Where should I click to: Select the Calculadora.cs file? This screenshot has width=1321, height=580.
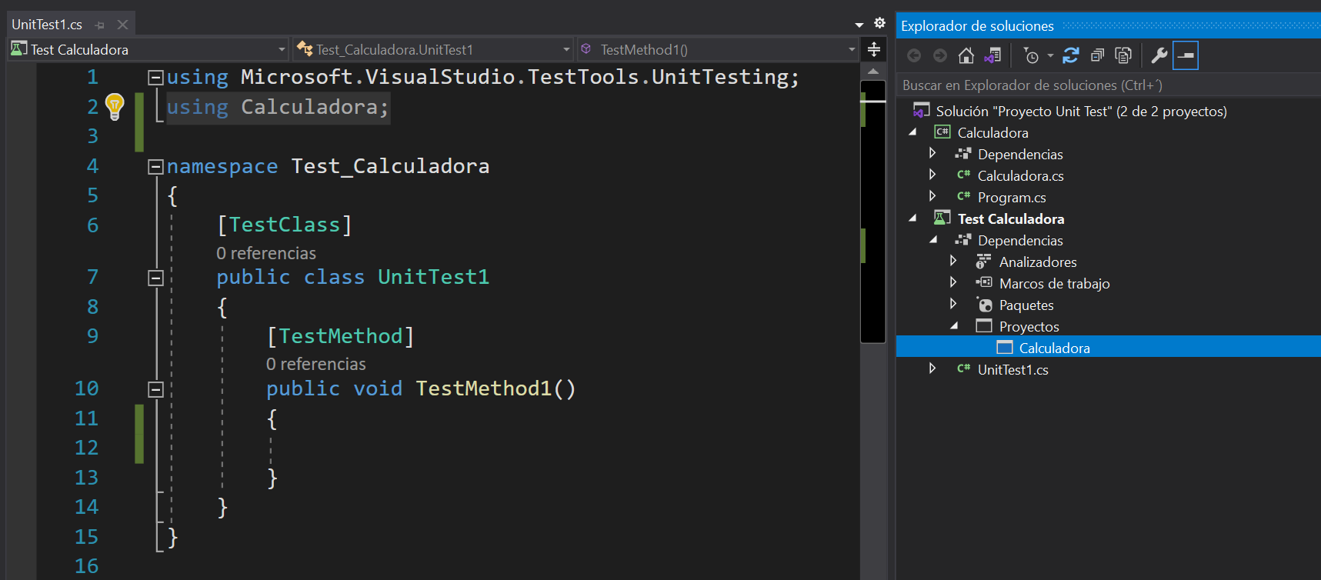coord(1020,175)
